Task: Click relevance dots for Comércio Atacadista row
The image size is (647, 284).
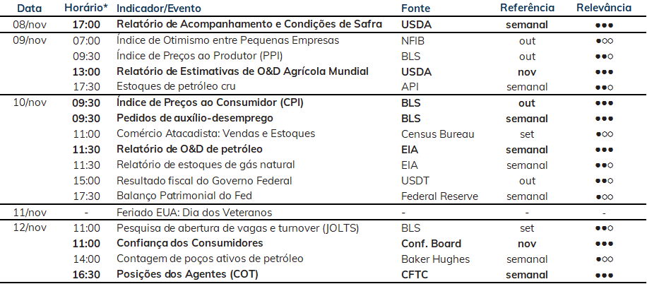Action: [x=604, y=134]
